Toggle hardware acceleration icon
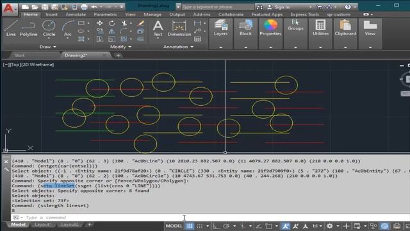The width and height of the screenshot is (410, 231). [384, 226]
